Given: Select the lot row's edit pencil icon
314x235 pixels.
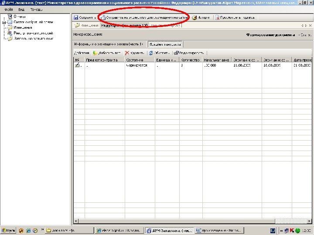Looking at the screenshot, I should (77, 65).
